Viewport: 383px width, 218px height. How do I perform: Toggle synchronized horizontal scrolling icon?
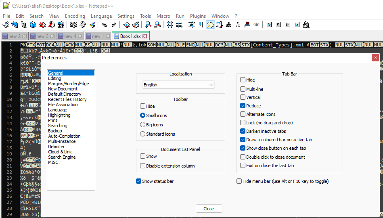click(x=179, y=25)
